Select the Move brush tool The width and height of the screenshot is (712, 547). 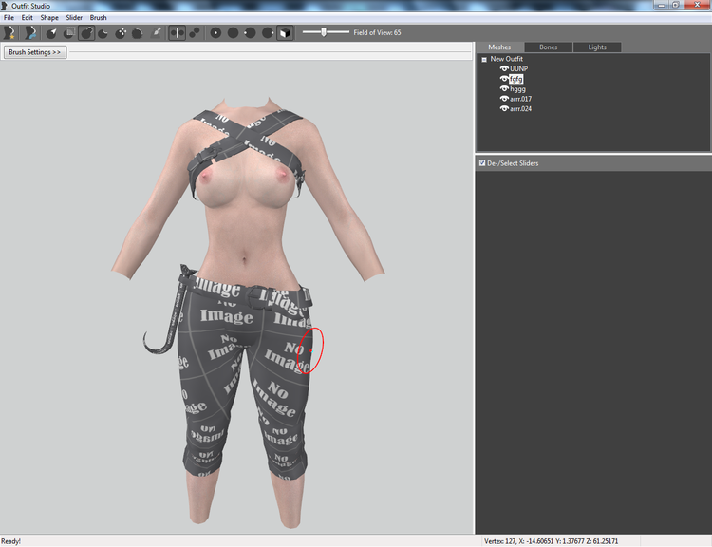coord(121,32)
